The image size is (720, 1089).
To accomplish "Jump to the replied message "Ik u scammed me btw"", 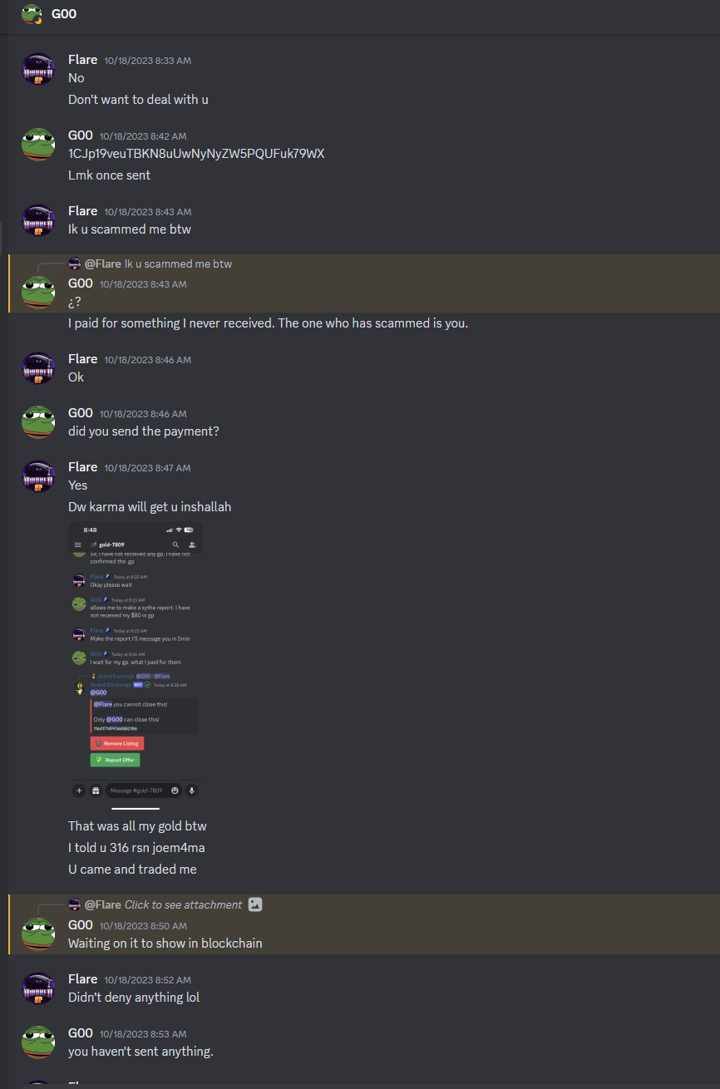I will click(178, 264).
